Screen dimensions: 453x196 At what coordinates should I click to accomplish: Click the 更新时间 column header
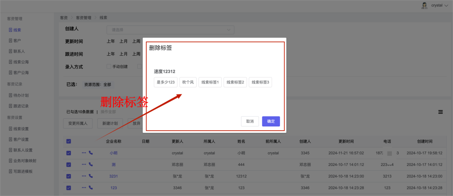pos(346,141)
